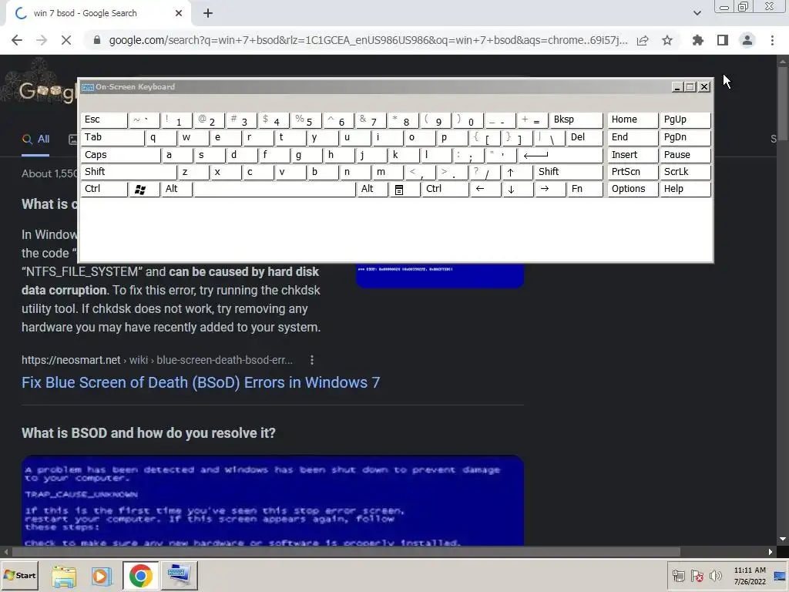Viewport: 789px width, 592px height.
Task: Click the scroll right arrow at the bottom
Action: click(x=771, y=552)
